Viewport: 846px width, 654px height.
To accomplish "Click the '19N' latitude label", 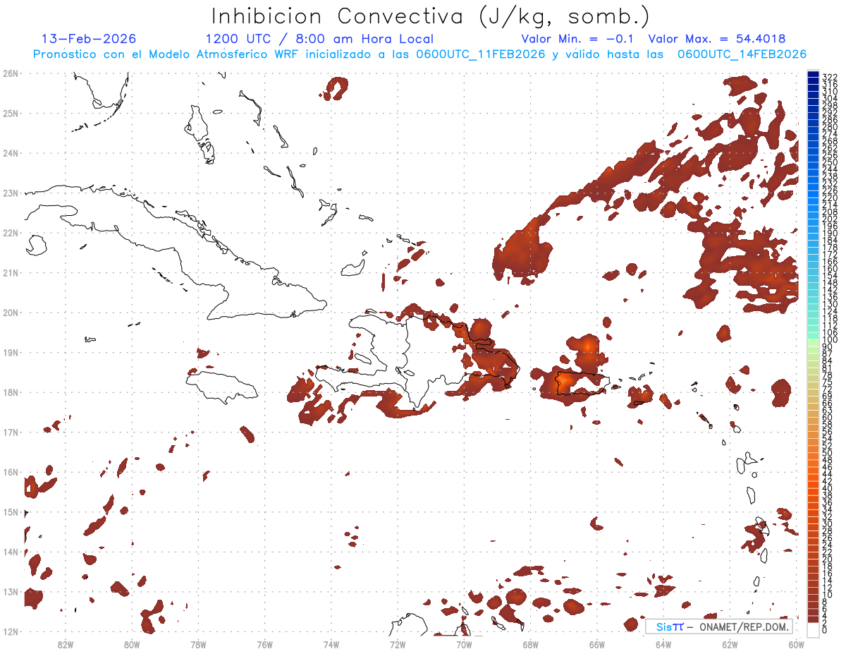I will tap(10, 352).
